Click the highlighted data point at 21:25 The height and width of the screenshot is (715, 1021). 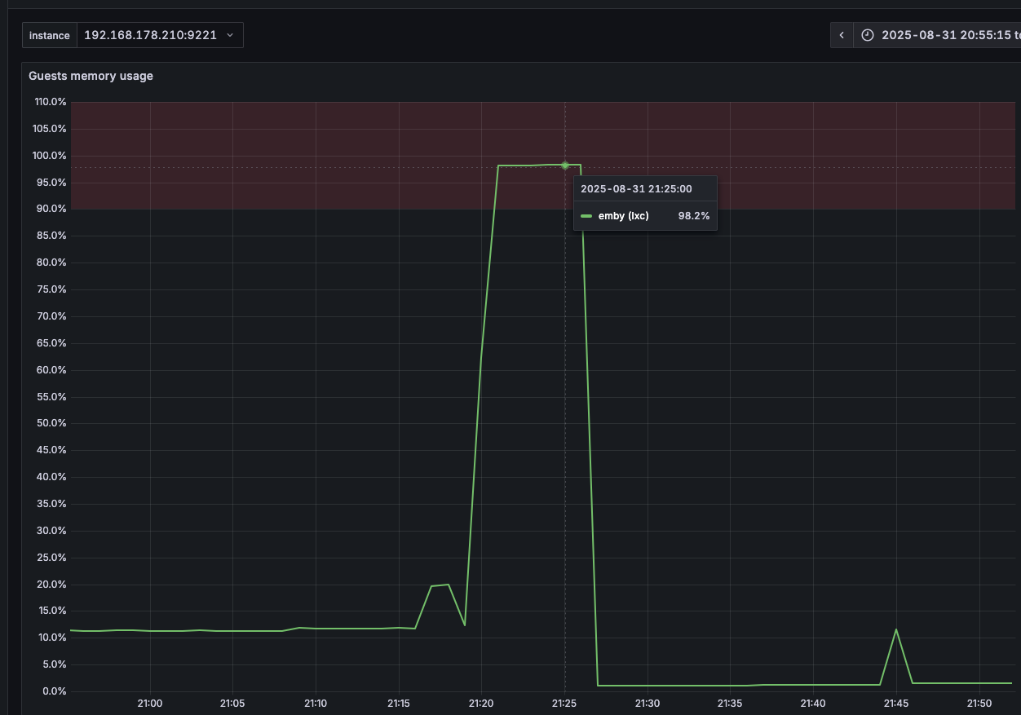click(x=564, y=165)
